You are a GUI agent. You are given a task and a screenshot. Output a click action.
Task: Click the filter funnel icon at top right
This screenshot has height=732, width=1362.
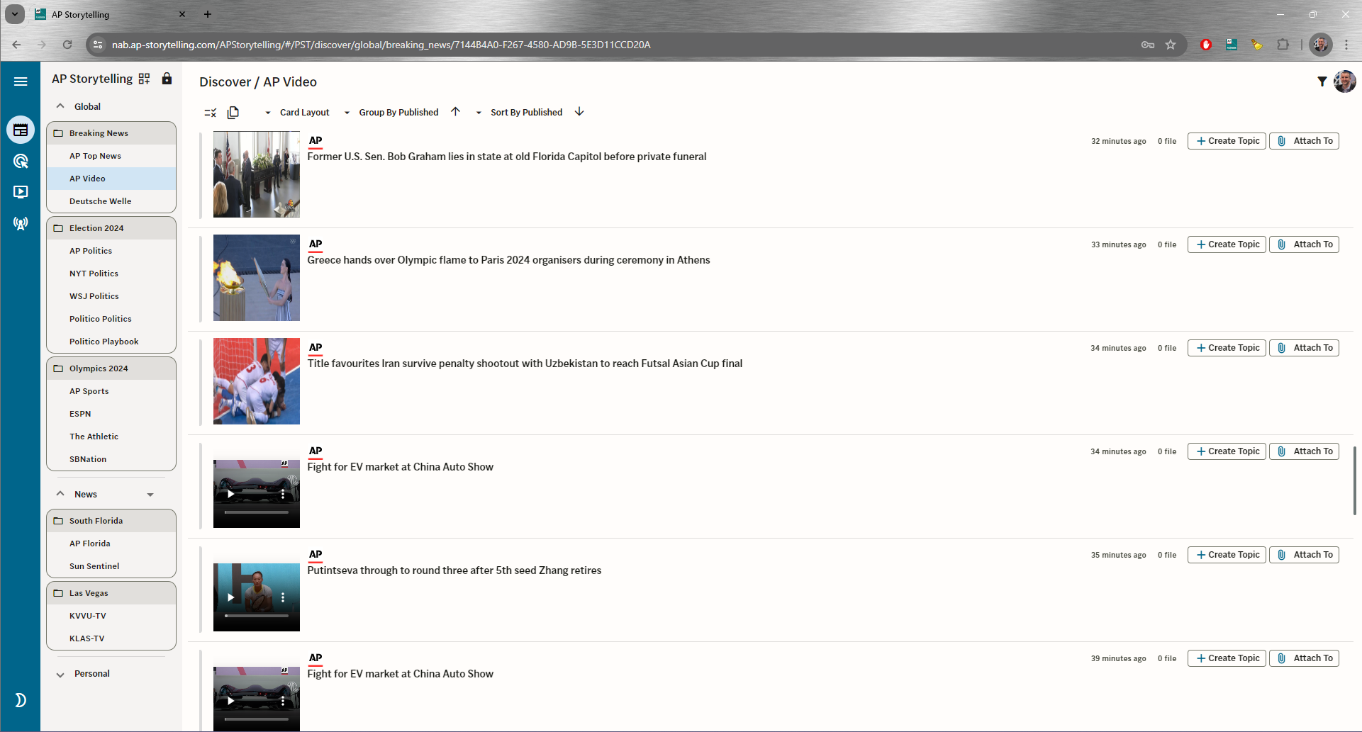1322,81
